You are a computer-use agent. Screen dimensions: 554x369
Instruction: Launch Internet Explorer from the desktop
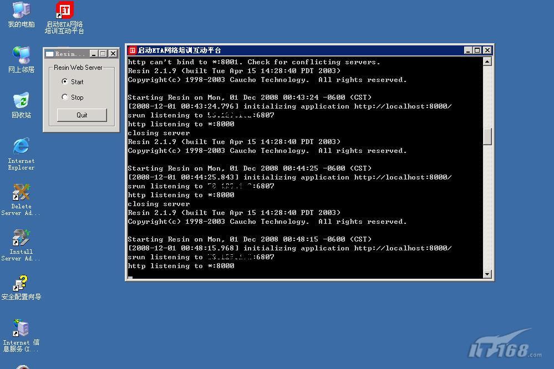21,147
